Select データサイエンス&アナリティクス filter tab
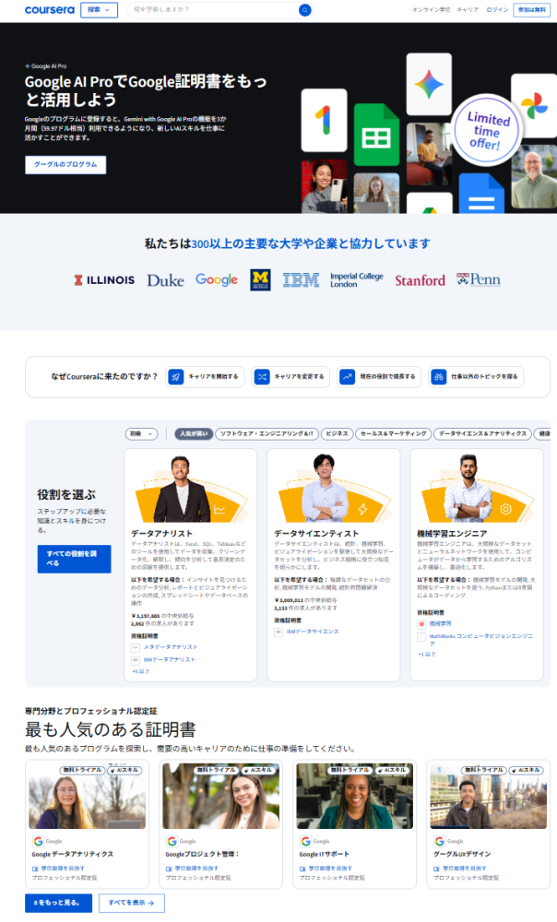The height and width of the screenshot is (922, 557). click(x=482, y=433)
